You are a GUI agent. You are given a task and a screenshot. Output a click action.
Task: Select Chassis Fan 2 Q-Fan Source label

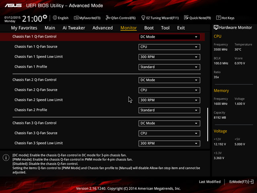[36, 90]
